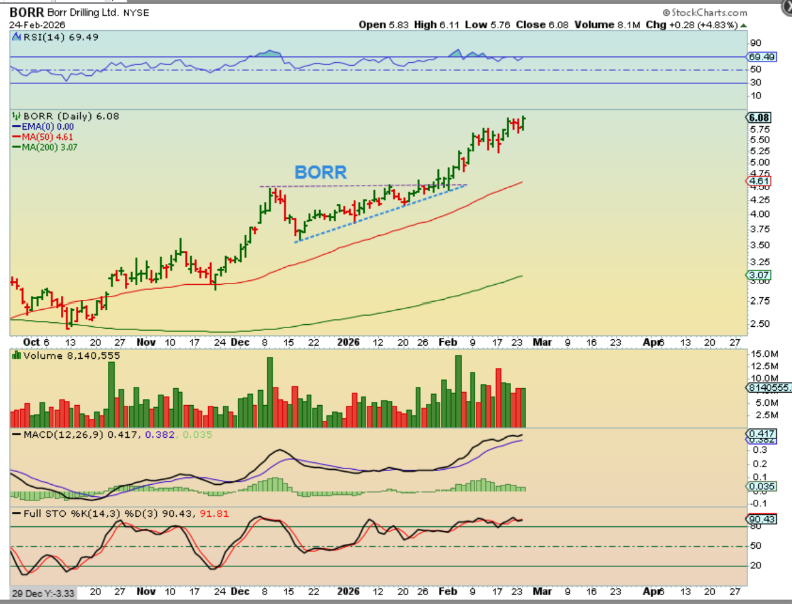
Task: Click the Feb label on the bottom date axis
Action: 448,591
